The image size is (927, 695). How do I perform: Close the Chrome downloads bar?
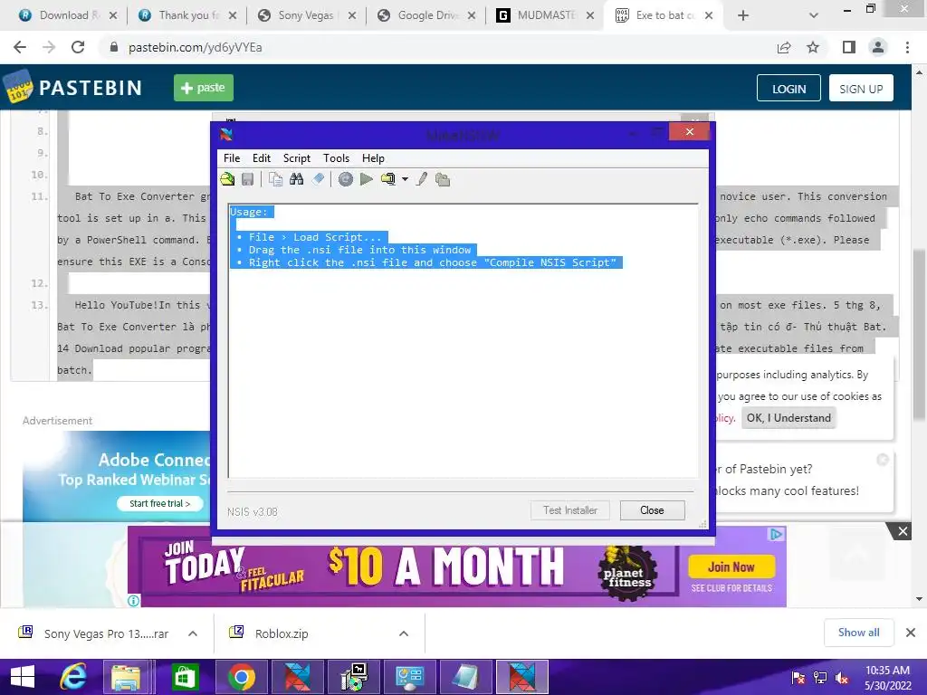point(911,633)
